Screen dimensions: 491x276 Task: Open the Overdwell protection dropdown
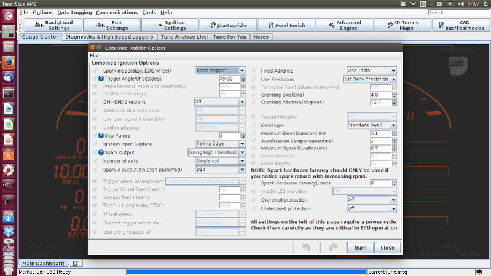click(x=393, y=200)
